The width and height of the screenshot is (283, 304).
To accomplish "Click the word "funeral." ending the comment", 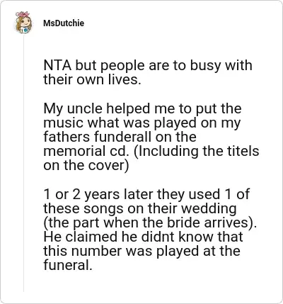I will pyautogui.click(x=67, y=265).
